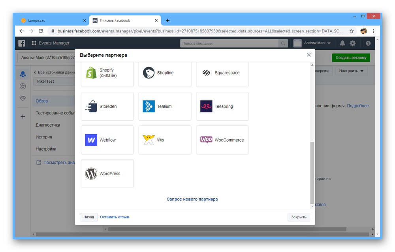Close the Пиксель Facebook tab
This screenshot has width=395, height=252.
(x=156, y=21)
